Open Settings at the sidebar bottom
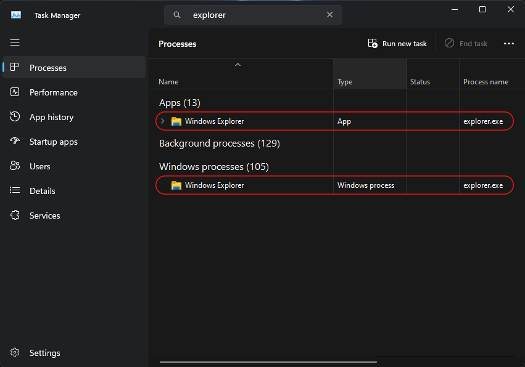The height and width of the screenshot is (367, 525). coord(74,353)
